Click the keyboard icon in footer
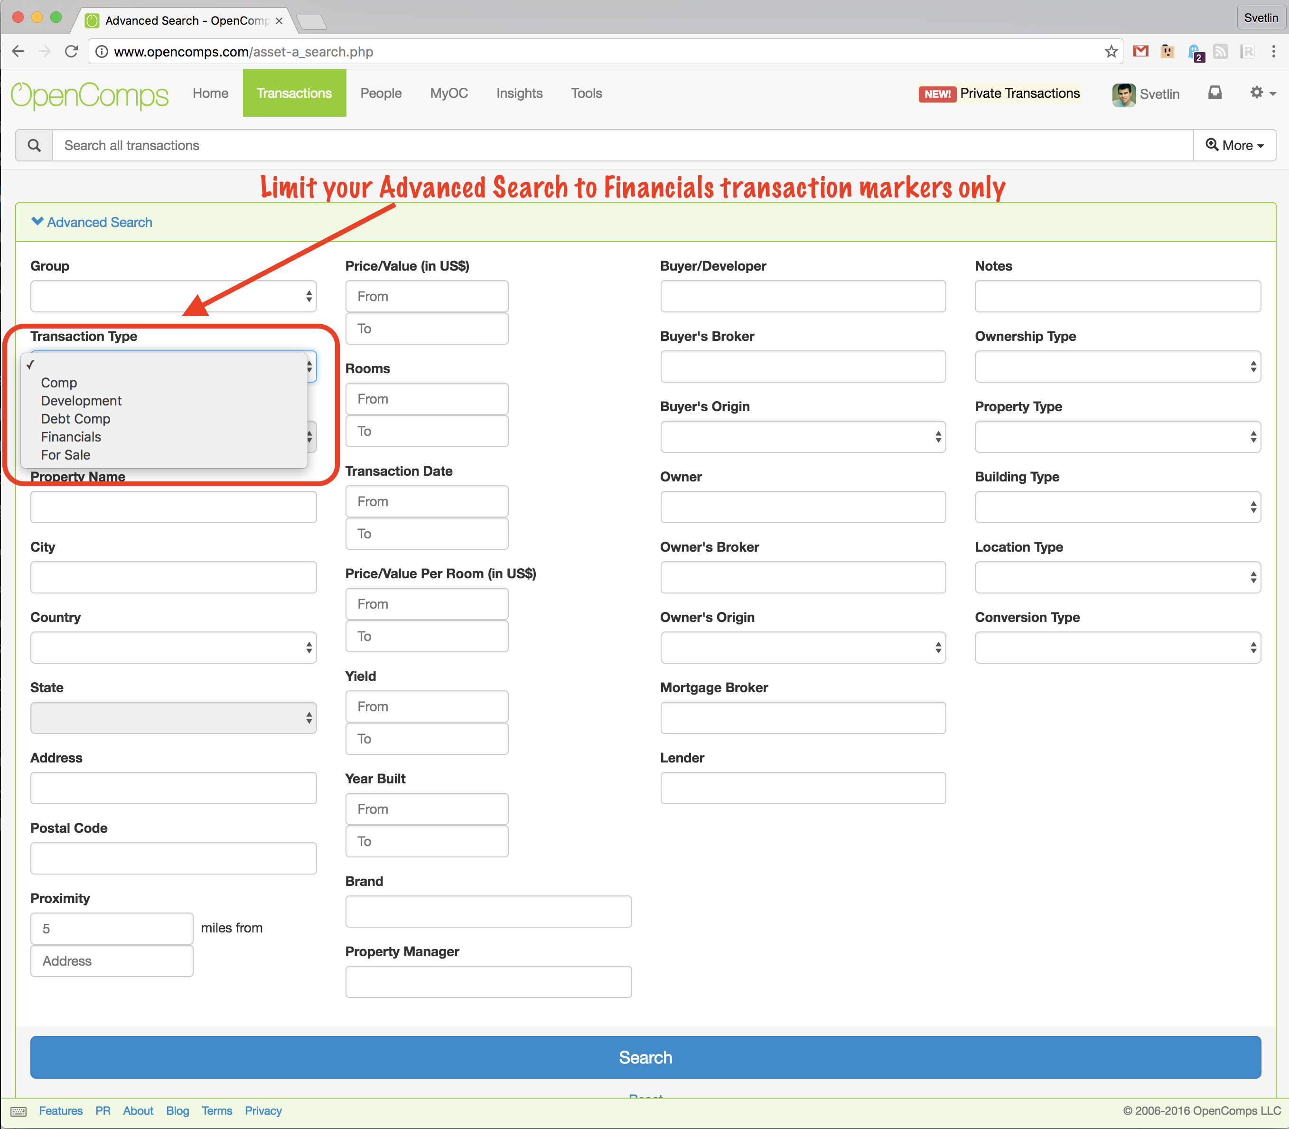 (18, 1111)
